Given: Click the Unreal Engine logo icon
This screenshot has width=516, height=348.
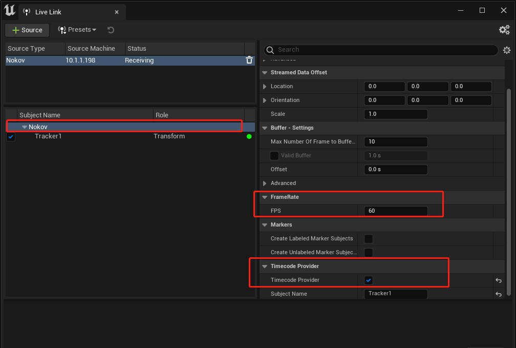Looking at the screenshot, I should [10, 10].
